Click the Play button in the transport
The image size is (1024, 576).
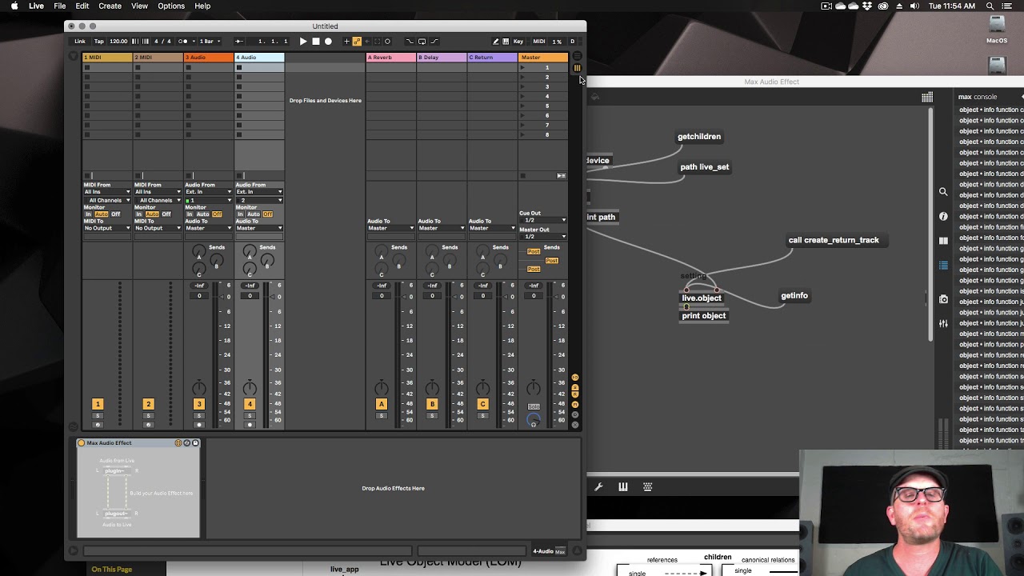303,41
